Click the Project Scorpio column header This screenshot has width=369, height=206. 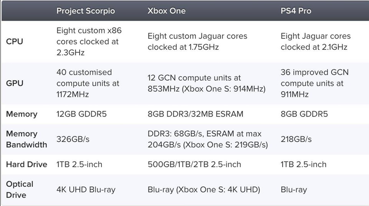point(85,11)
